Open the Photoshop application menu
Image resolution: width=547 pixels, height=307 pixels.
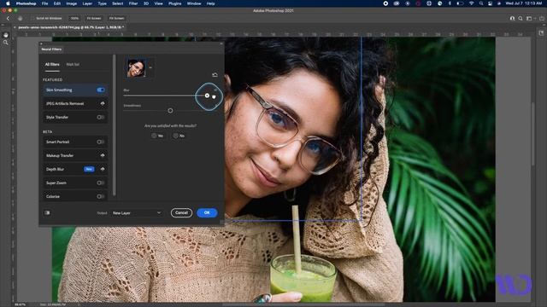26,3
